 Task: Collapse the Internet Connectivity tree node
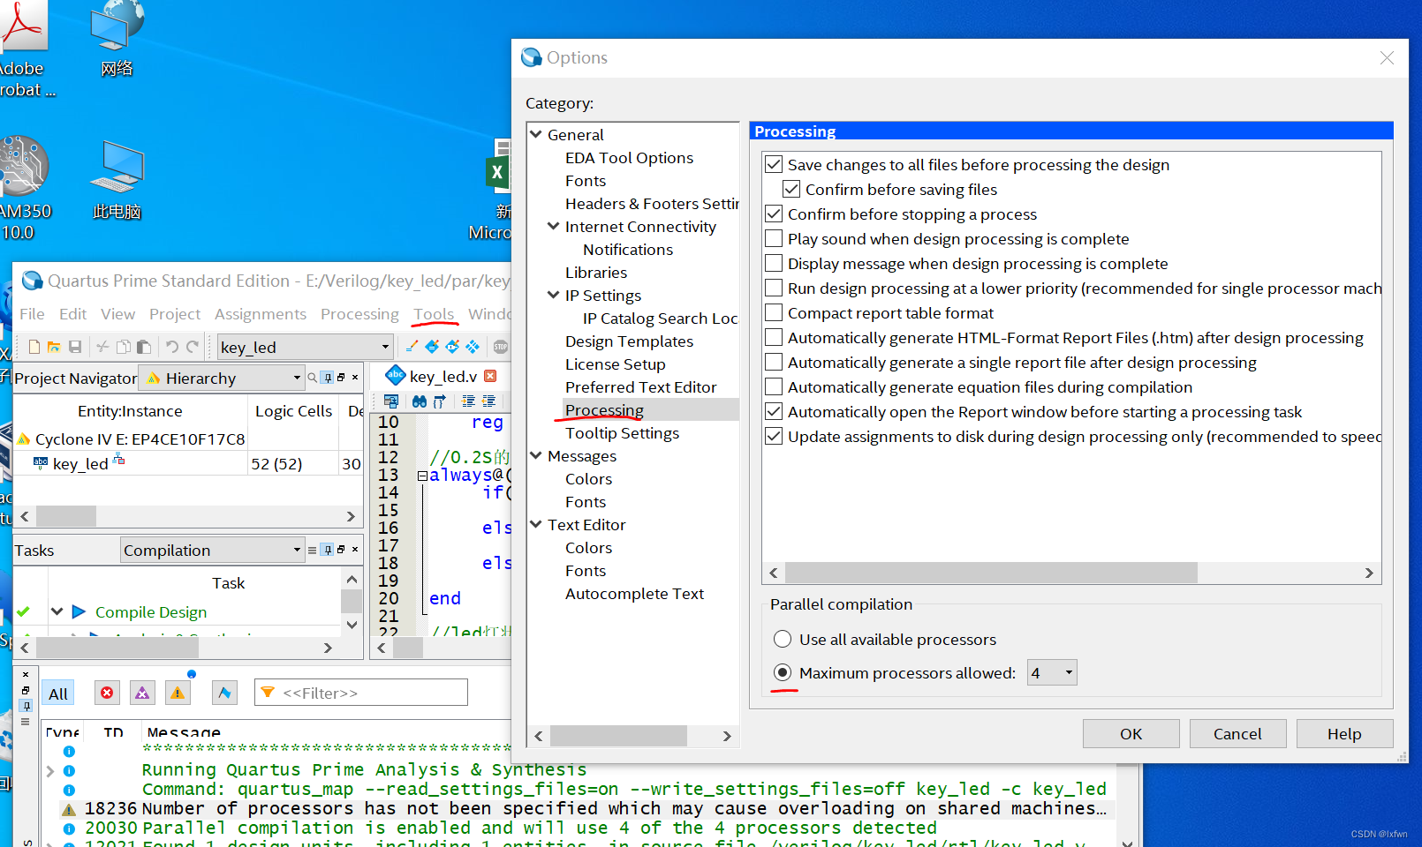tap(554, 226)
